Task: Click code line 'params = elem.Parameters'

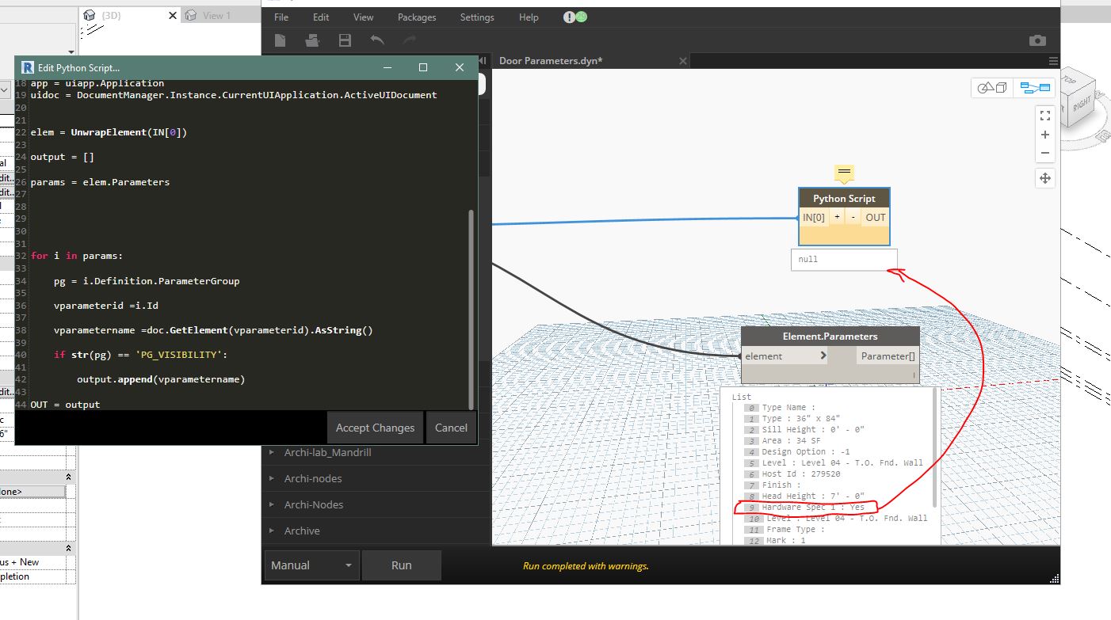Action: tap(100, 182)
